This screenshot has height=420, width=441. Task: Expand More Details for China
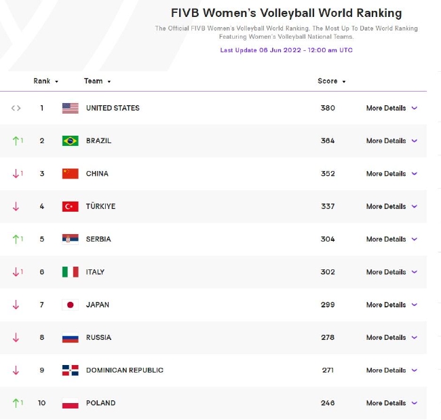click(391, 174)
